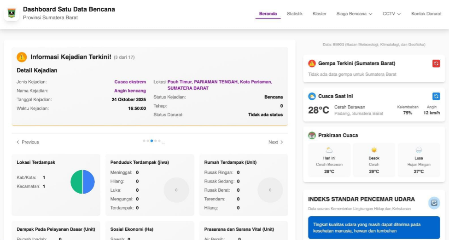The width and height of the screenshot is (449, 240).
Task: Click the Next right chevron arrow
Action: 281,142
